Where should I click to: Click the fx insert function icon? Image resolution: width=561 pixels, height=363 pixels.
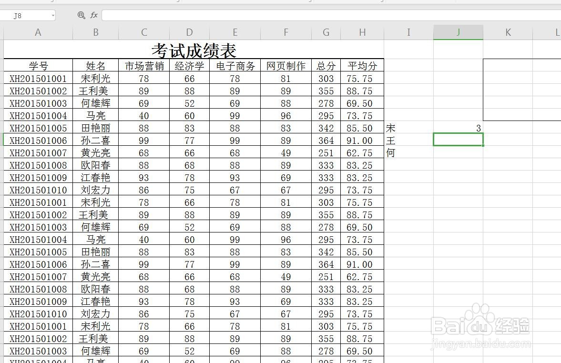tap(94, 15)
